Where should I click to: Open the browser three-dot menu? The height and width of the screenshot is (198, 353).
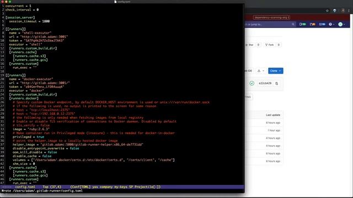pyautogui.click(x=349, y=10)
